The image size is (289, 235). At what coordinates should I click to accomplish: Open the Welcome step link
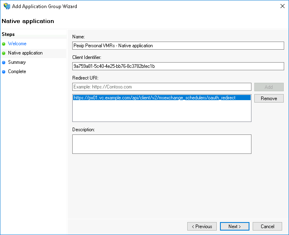tap(17, 44)
